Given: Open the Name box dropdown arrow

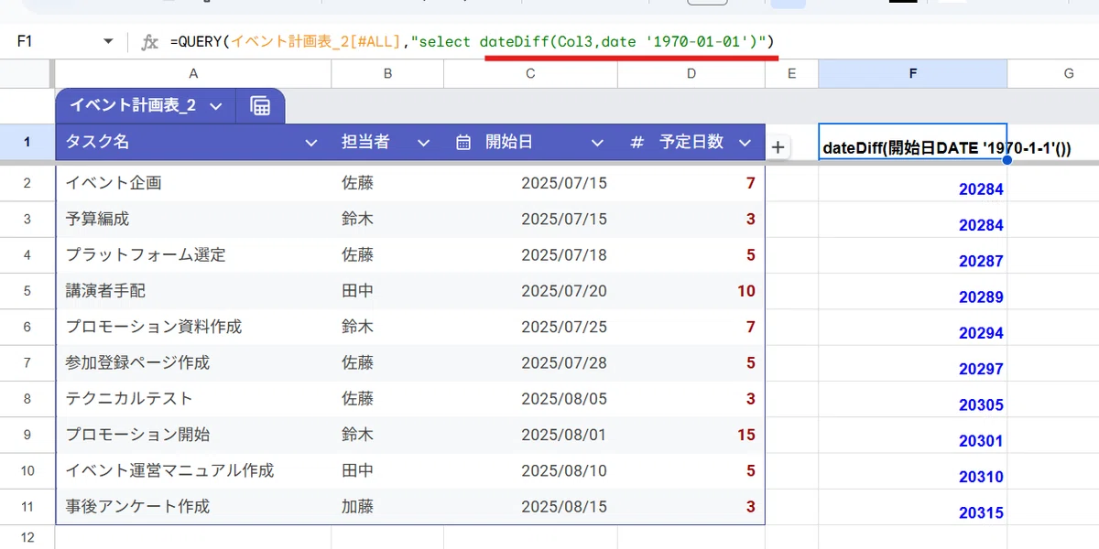Looking at the screenshot, I should click(x=108, y=42).
